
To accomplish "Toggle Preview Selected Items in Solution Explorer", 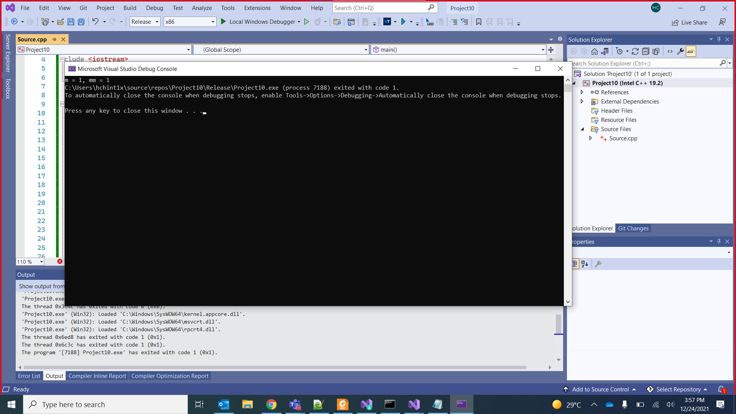I will coord(691,51).
